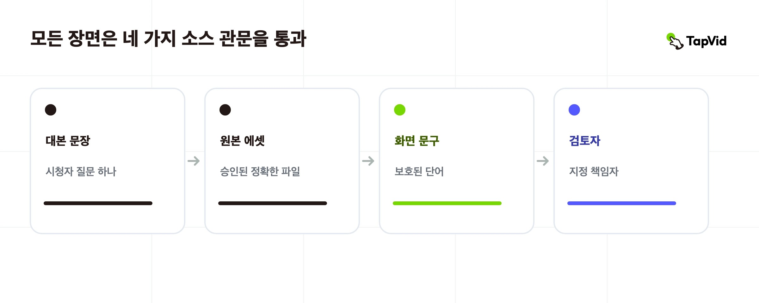The width and height of the screenshot is (759, 303).
Task: Select the 원본 에셋 card title
Action: (x=243, y=140)
